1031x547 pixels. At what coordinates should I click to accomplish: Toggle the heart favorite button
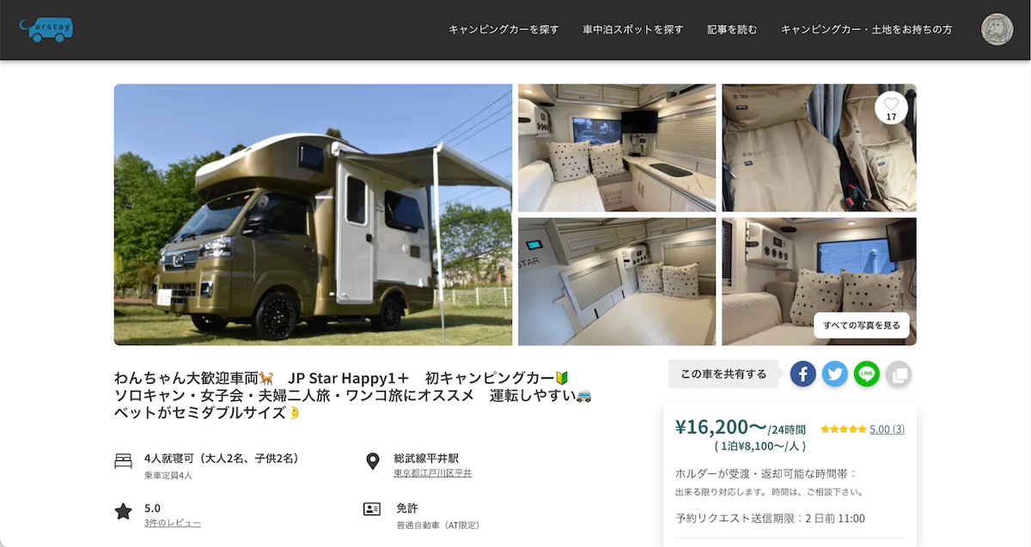tap(891, 107)
